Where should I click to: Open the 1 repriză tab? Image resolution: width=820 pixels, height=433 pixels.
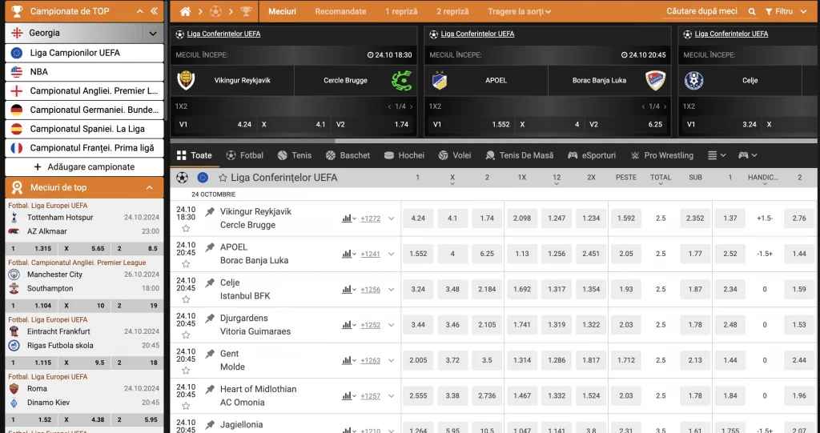401,12
